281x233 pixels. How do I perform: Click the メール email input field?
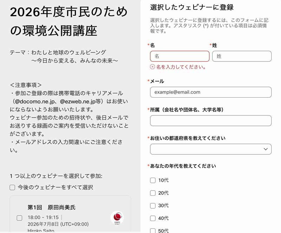(211, 92)
